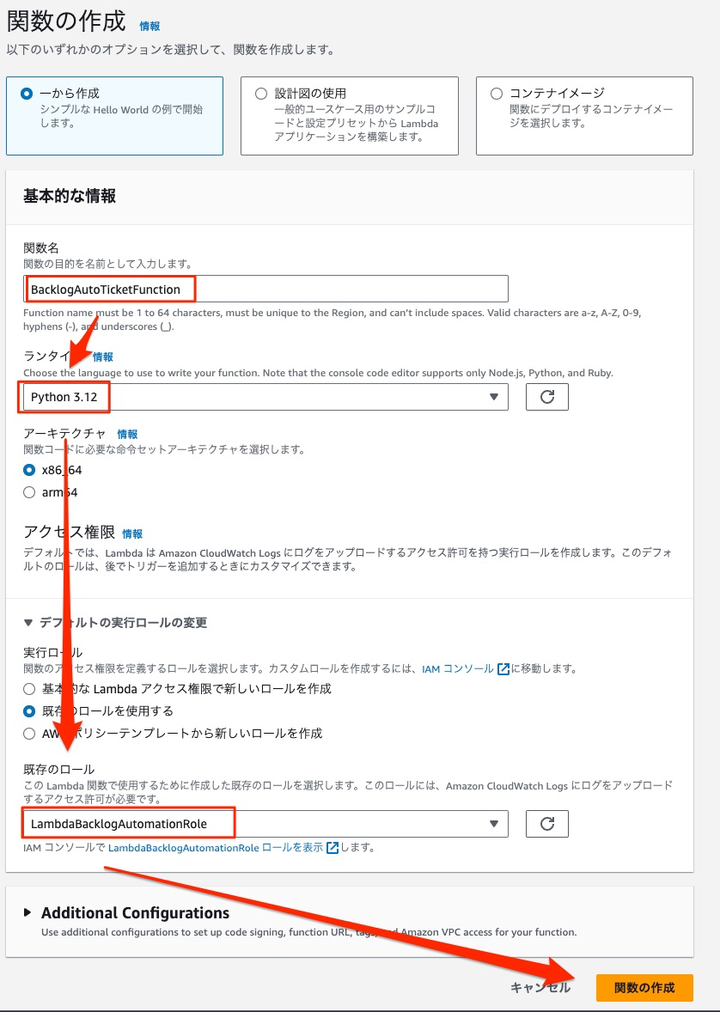Click the external link icon after IAM コンソール
This screenshot has width=720, height=1012.
pos(503,668)
